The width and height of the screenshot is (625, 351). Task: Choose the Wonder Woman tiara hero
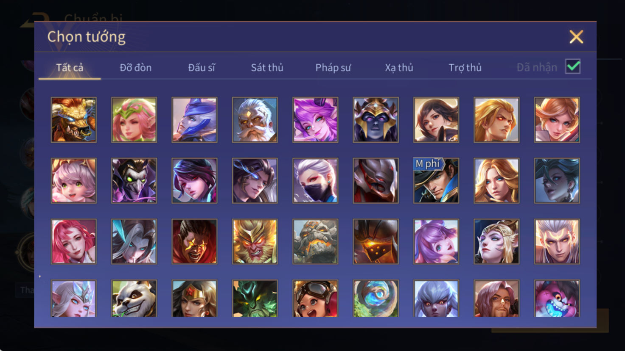click(194, 298)
